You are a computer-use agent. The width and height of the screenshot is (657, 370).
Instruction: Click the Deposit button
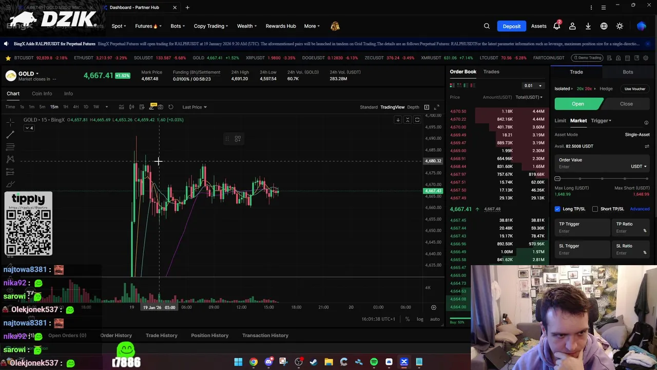[x=512, y=26]
